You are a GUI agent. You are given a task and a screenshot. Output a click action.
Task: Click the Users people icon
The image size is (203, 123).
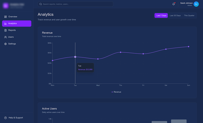[6, 37]
